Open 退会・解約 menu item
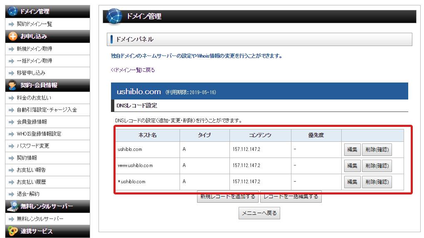Screen dimensions: 424x238 tap(28, 194)
